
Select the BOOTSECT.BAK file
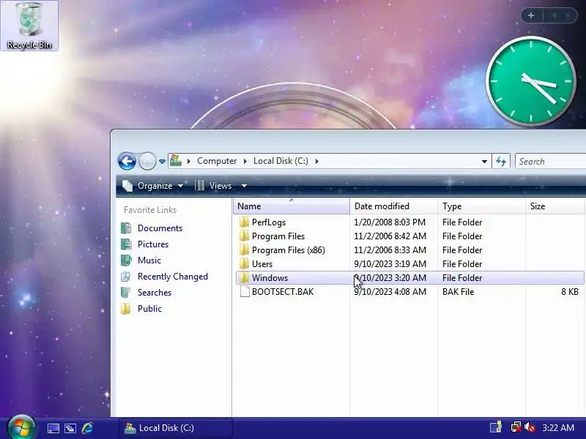point(283,291)
